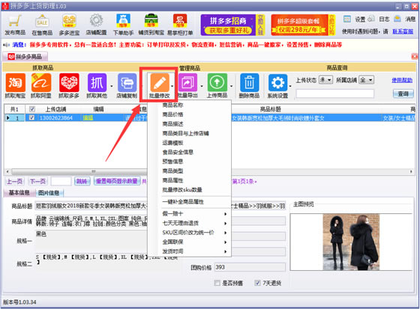420x309 pixels.
Task: Switch to the 基本信息 tab
Action: pyautogui.click(x=19, y=192)
